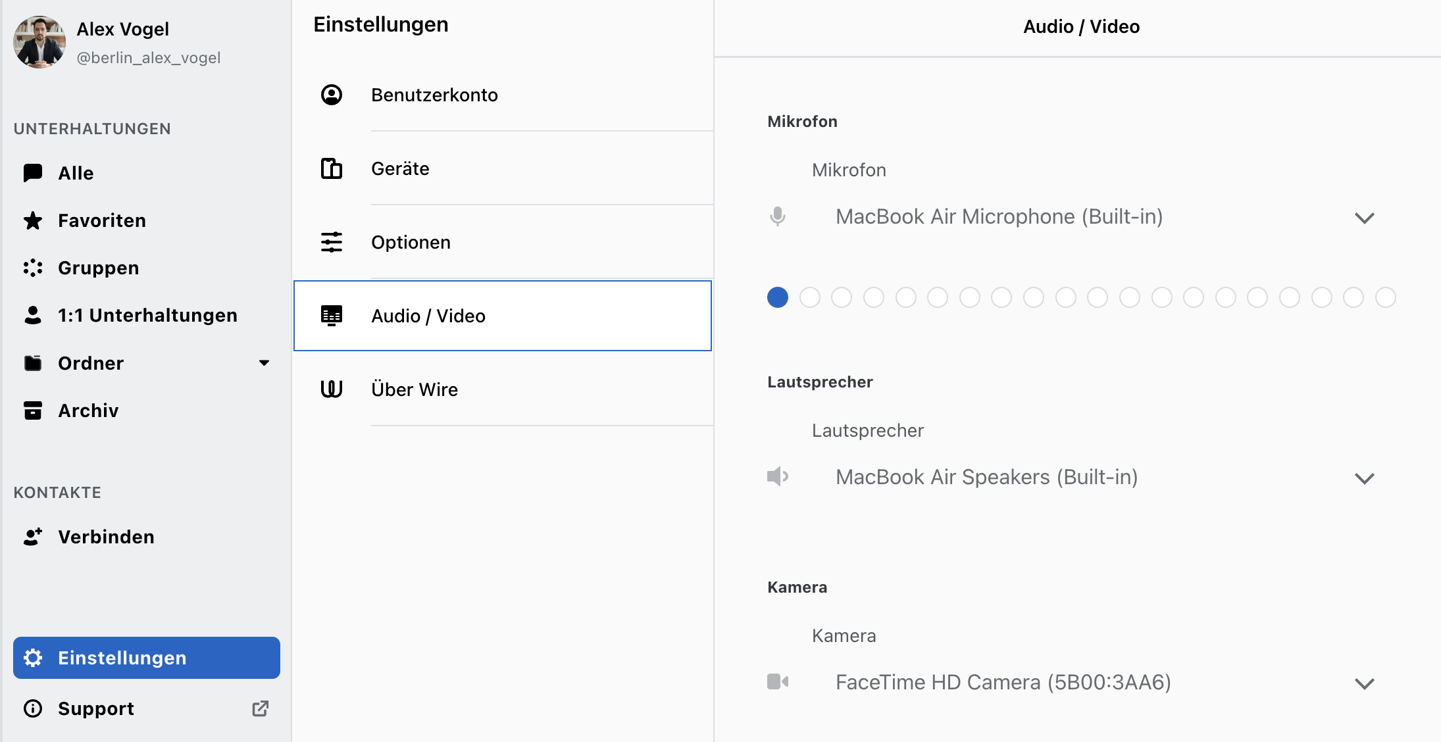Screen dimensions: 1441x742
Task: Open the Geräte settings section
Action: pos(503,168)
